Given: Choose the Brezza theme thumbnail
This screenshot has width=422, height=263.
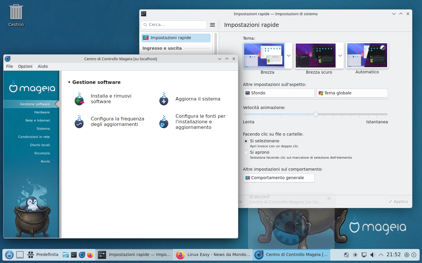Looking at the screenshot, I should [x=264, y=56].
